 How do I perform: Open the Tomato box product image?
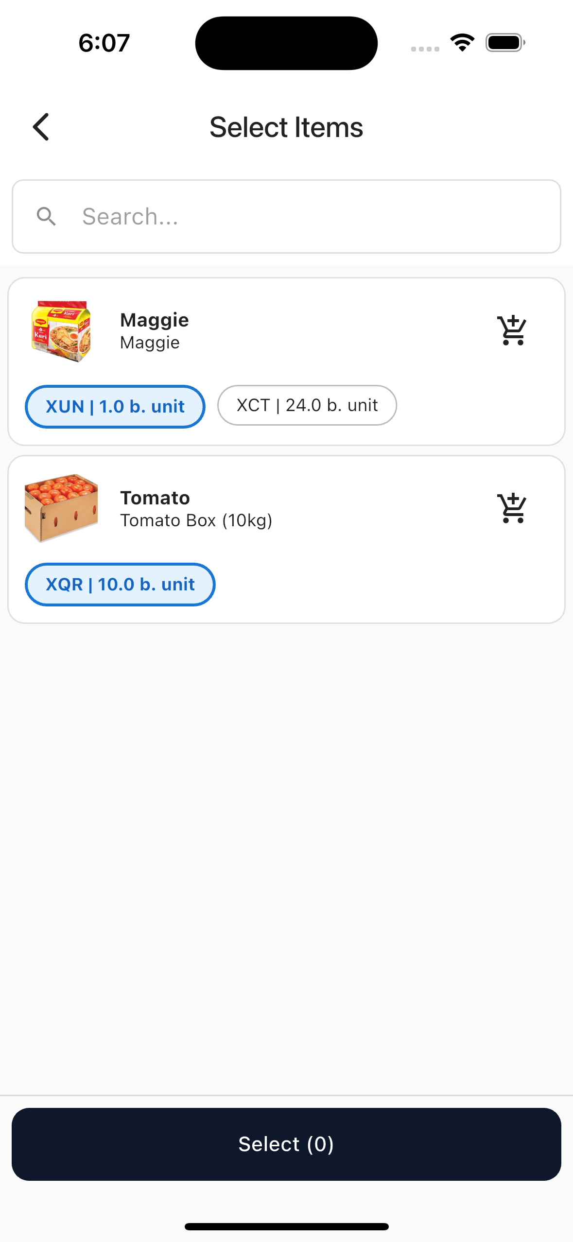(x=61, y=508)
